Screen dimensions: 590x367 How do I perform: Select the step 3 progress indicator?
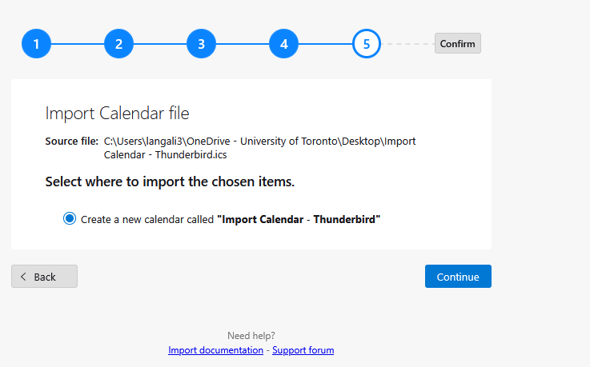click(x=201, y=44)
